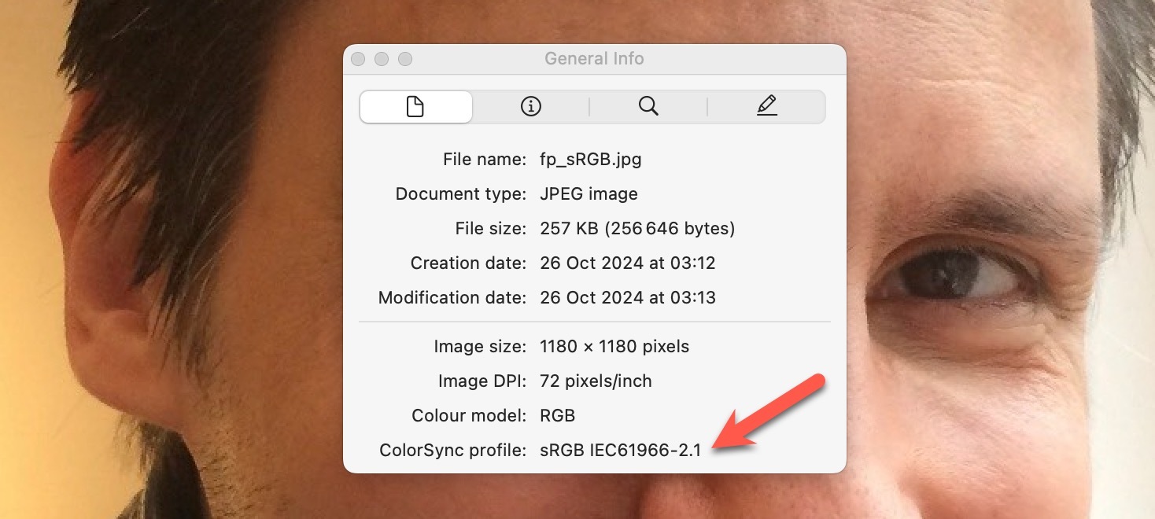Click the zoom button of General Info
Viewport: 1155px width, 519px height.
(405, 59)
